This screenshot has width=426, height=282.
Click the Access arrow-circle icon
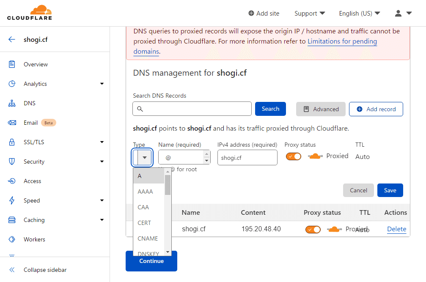click(12, 181)
